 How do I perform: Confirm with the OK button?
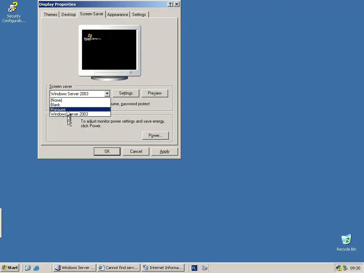coord(107,151)
